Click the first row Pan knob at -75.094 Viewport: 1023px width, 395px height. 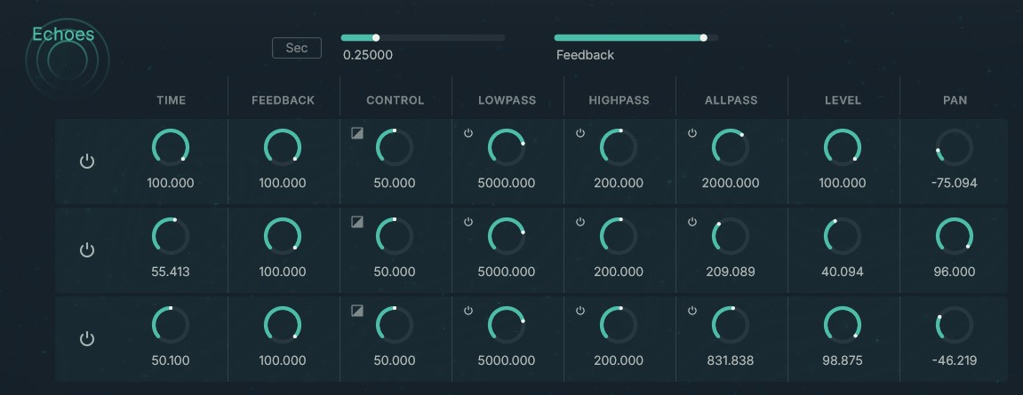[954, 147]
